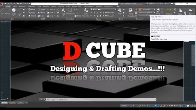Image resolution: width=196 pixels, height=110 pixels.
Task: Open the Parametric ribbon tab
Action: 31,6
